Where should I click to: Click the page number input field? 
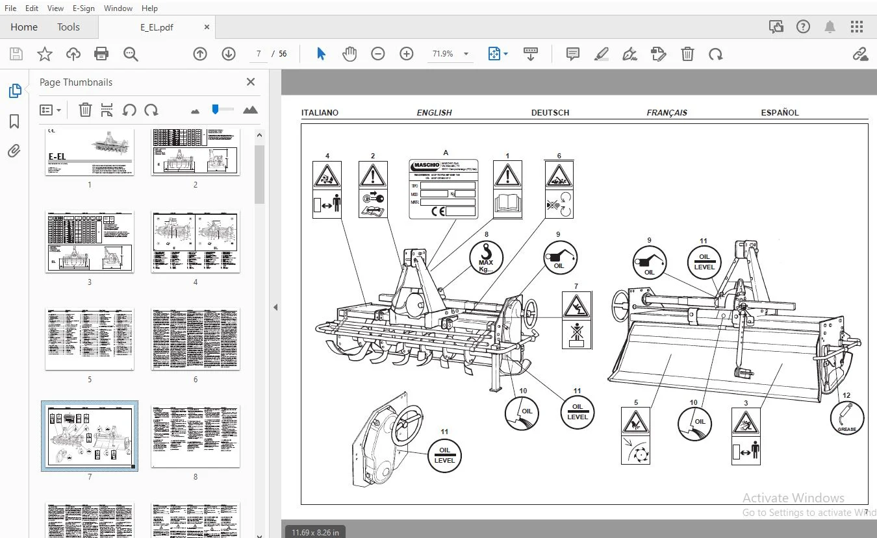click(259, 54)
